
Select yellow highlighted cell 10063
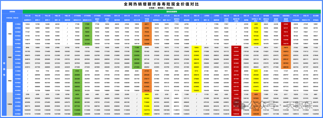pyautogui.click(x=147, y=94)
